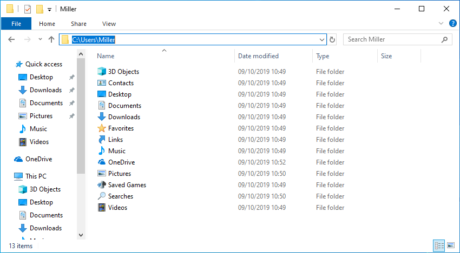
Task: Click the 13 items status text
Action: 21,246
